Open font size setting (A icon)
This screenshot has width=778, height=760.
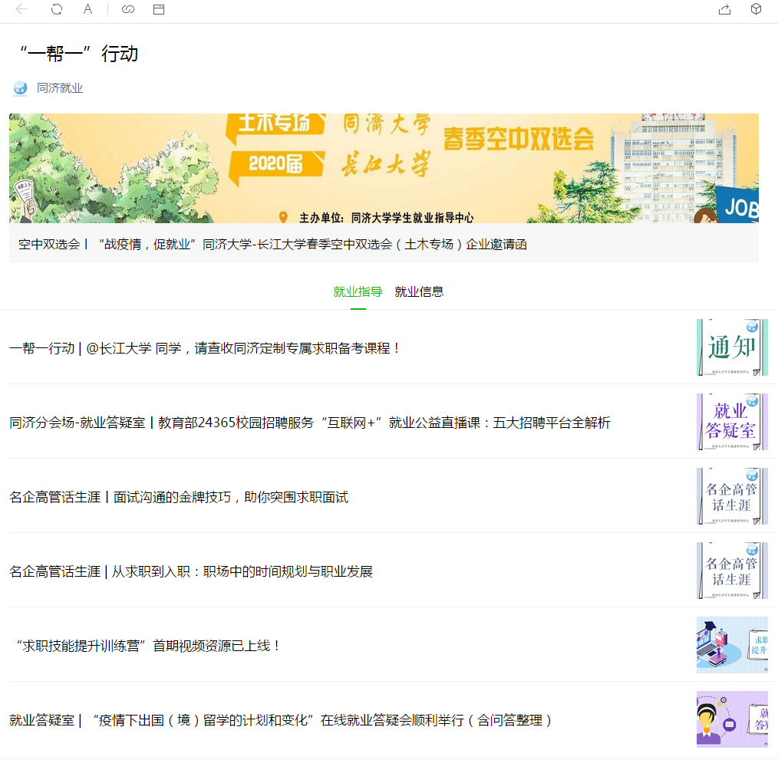88,9
